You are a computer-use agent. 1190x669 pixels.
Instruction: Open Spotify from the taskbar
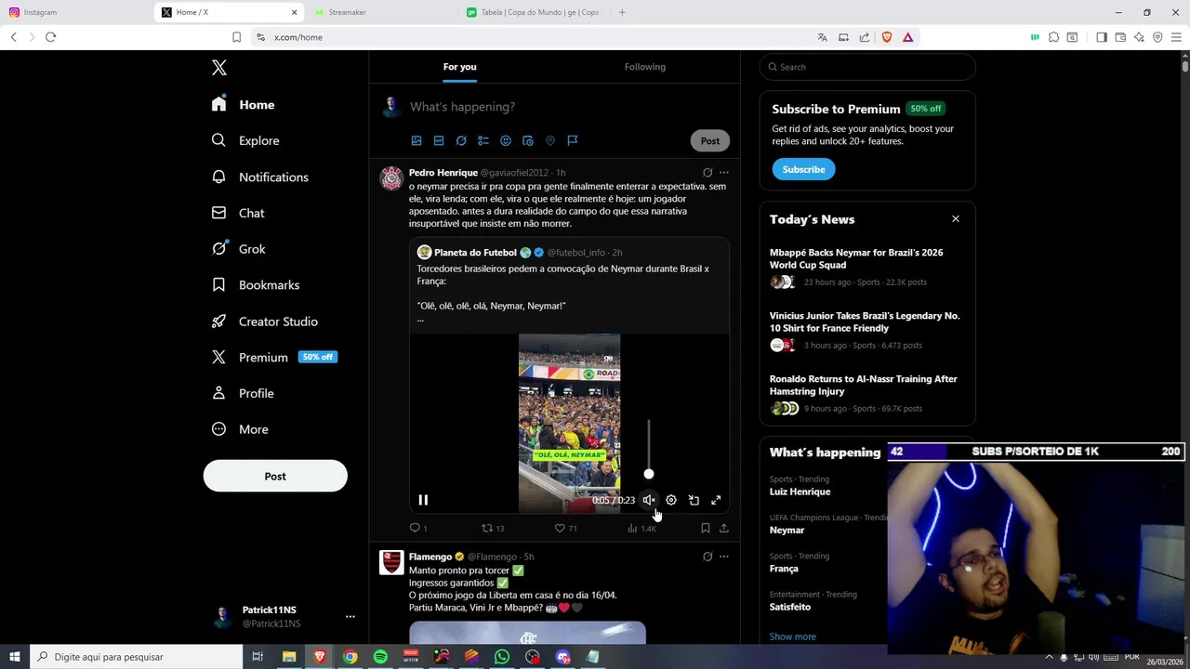pos(380,657)
